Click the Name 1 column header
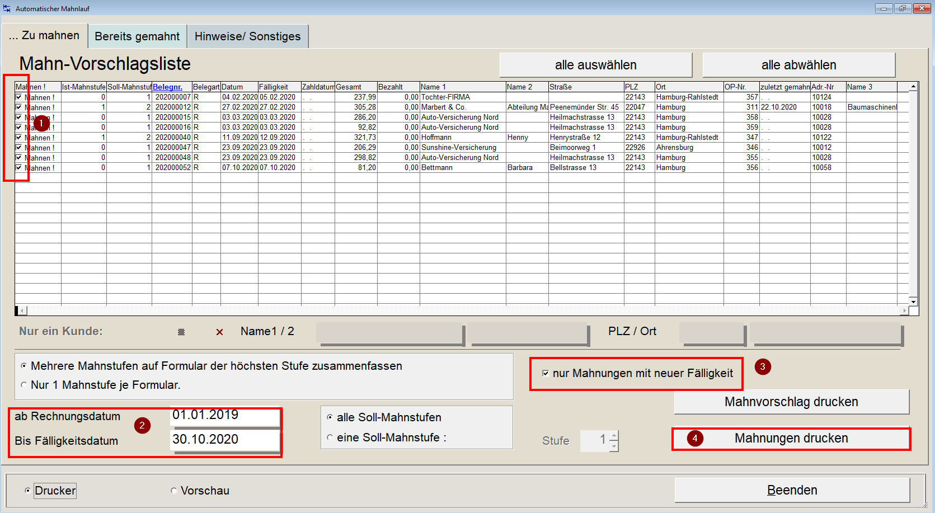 [463, 87]
